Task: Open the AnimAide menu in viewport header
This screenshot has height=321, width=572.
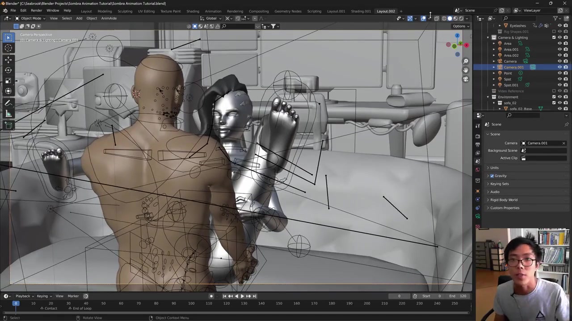Action: pos(109,18)
